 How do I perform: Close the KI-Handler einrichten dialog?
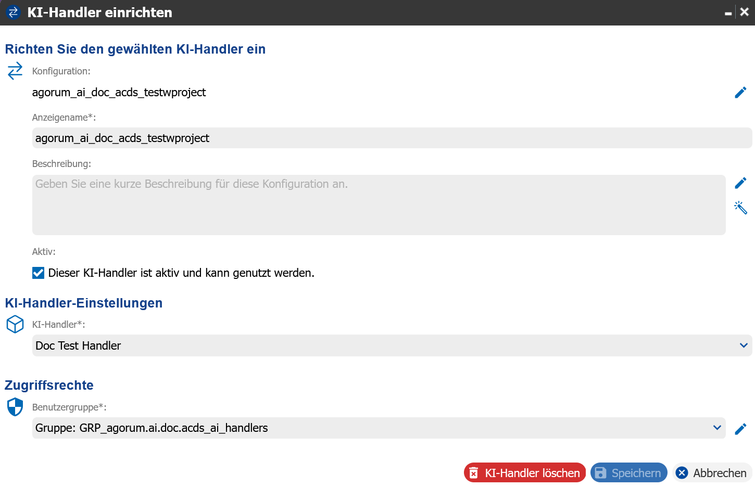click(x=745, y=12)
